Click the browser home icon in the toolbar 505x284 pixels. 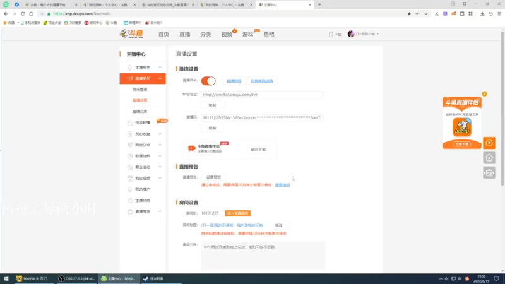[x=31, y=14]
